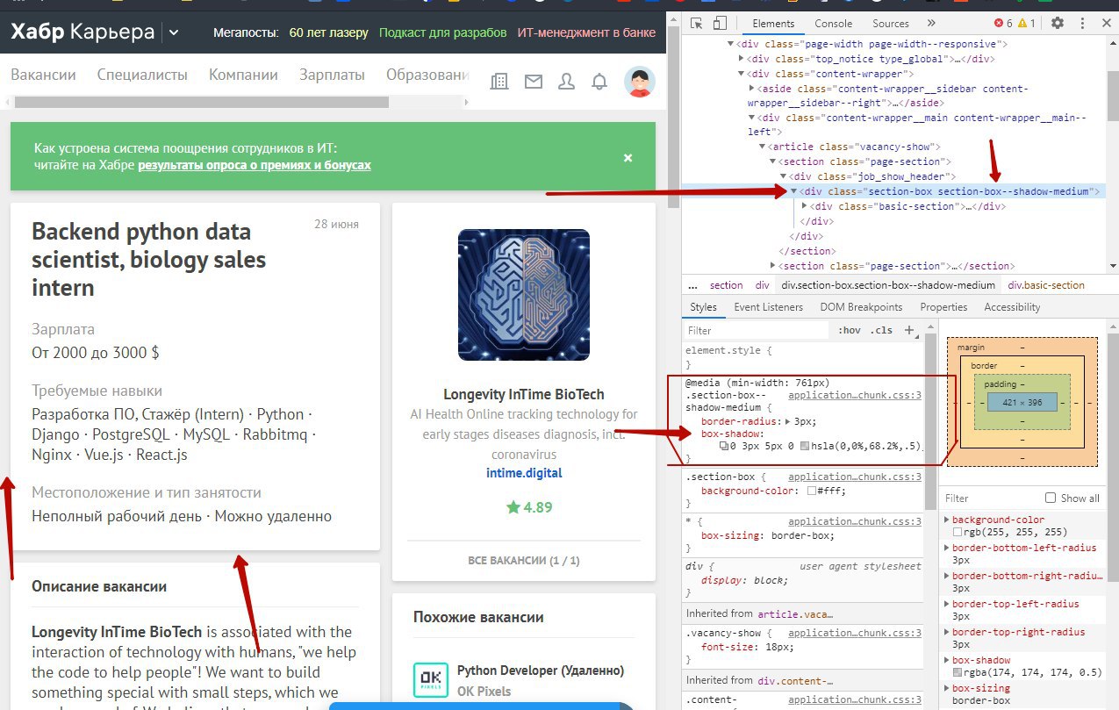Open the OK Pixels company logo icon
Viewport: 1119px width, 710px height.
coord(430,680)
